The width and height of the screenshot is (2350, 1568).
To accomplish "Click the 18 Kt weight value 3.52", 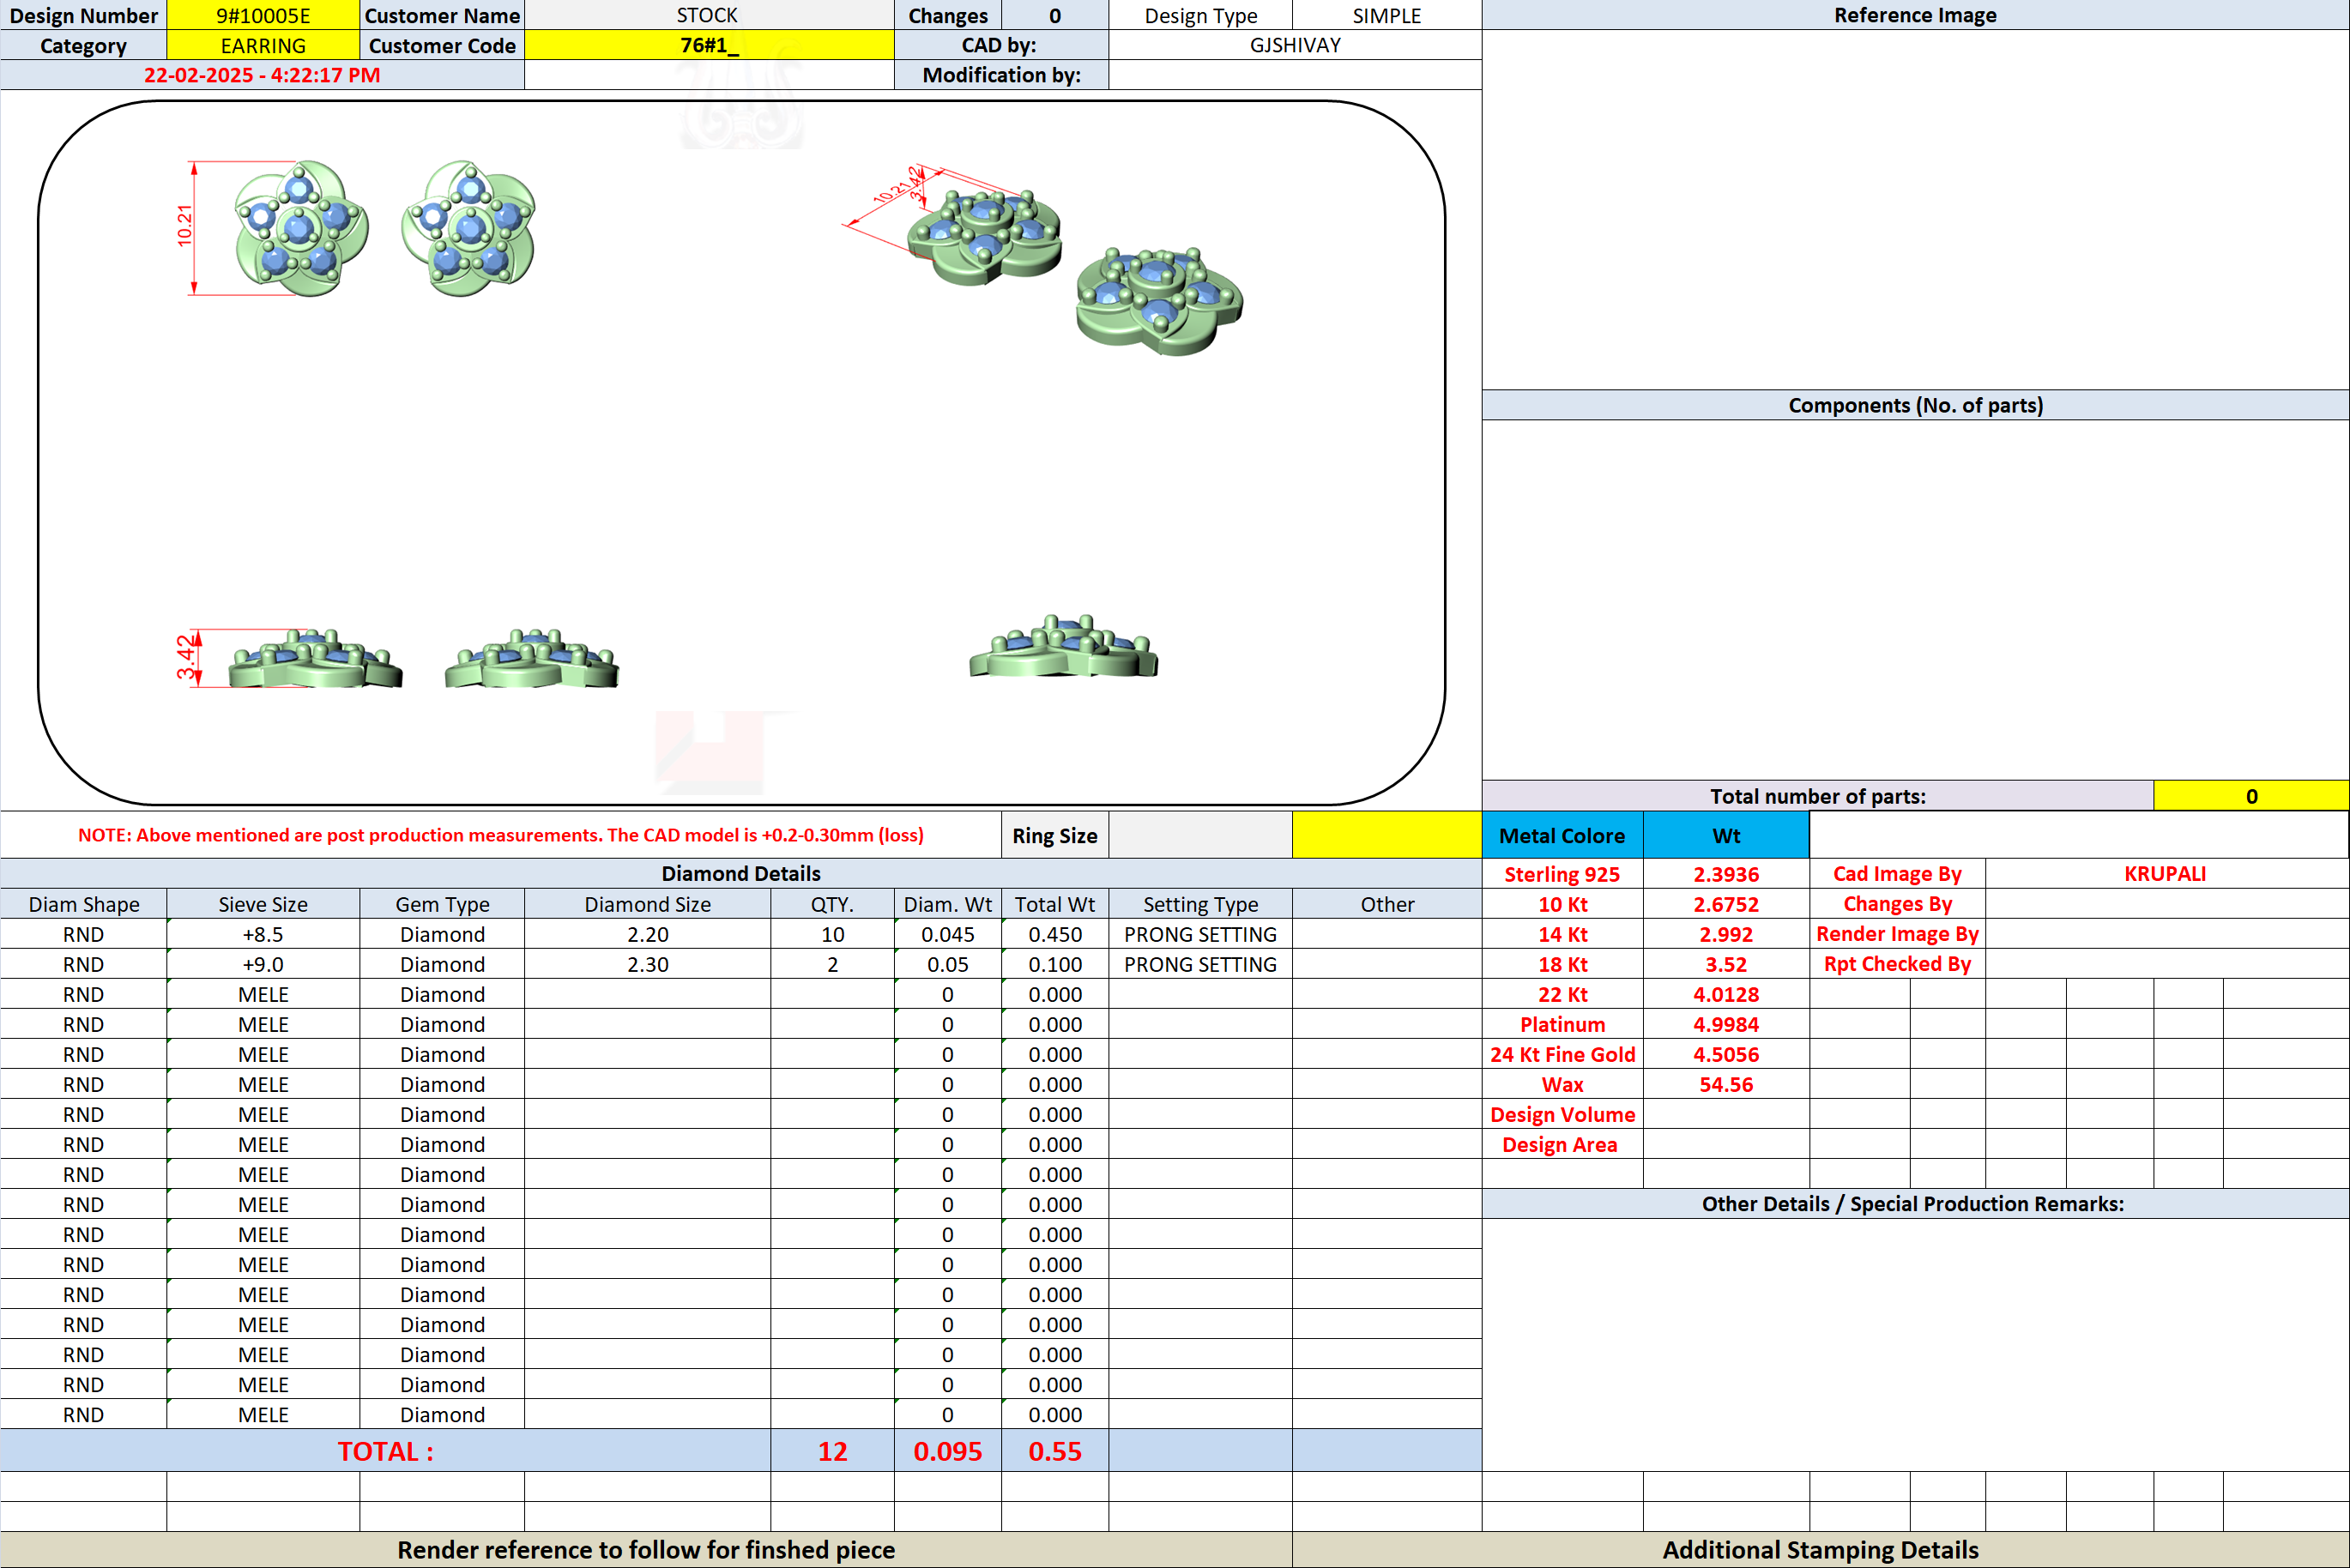I will click(x=1726, y=964).
